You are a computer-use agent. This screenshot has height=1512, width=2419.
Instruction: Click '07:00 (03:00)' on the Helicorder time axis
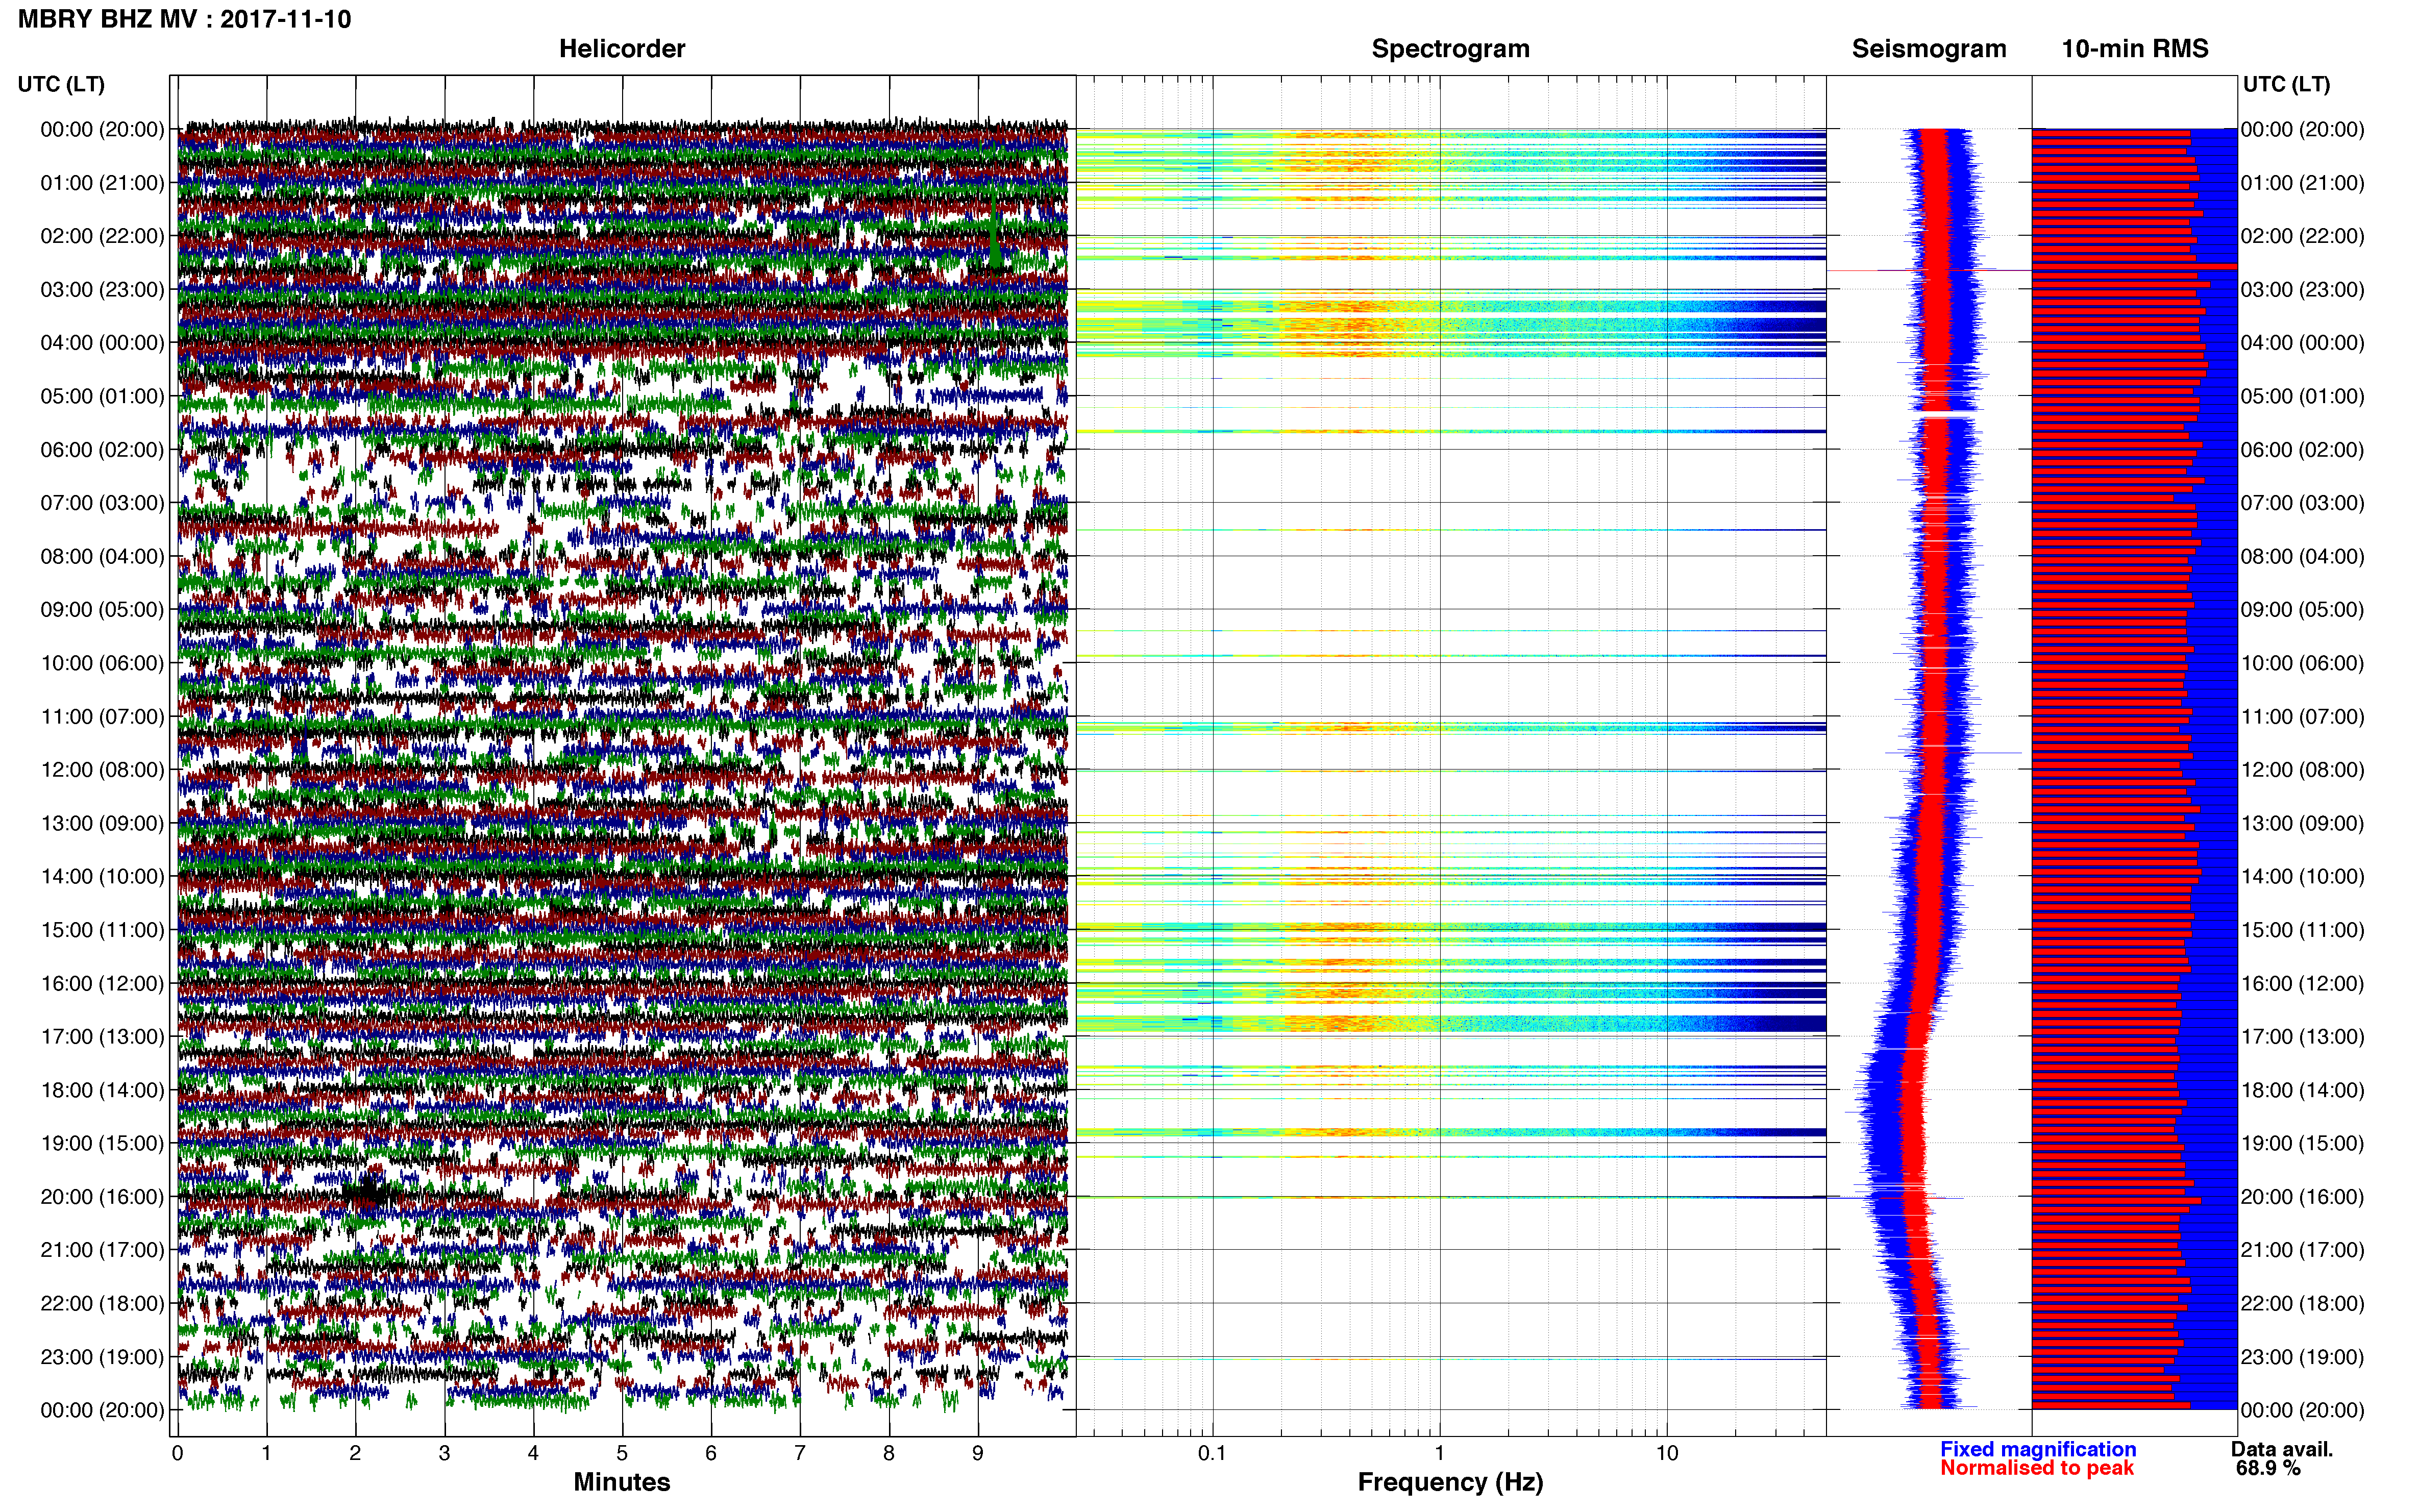(102, 503)
